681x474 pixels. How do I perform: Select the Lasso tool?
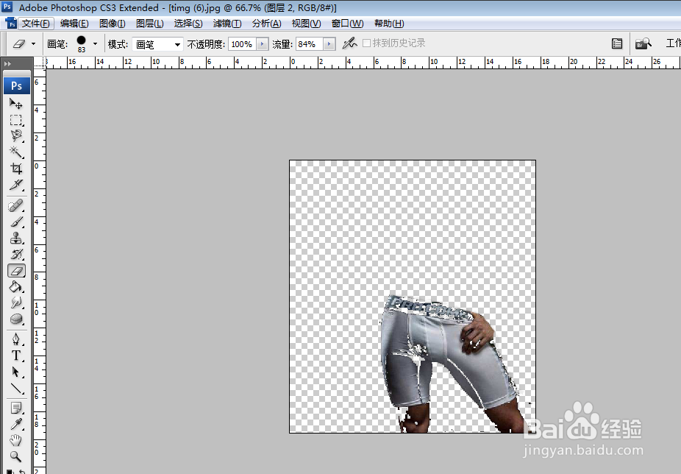click(x=16, y=136)
